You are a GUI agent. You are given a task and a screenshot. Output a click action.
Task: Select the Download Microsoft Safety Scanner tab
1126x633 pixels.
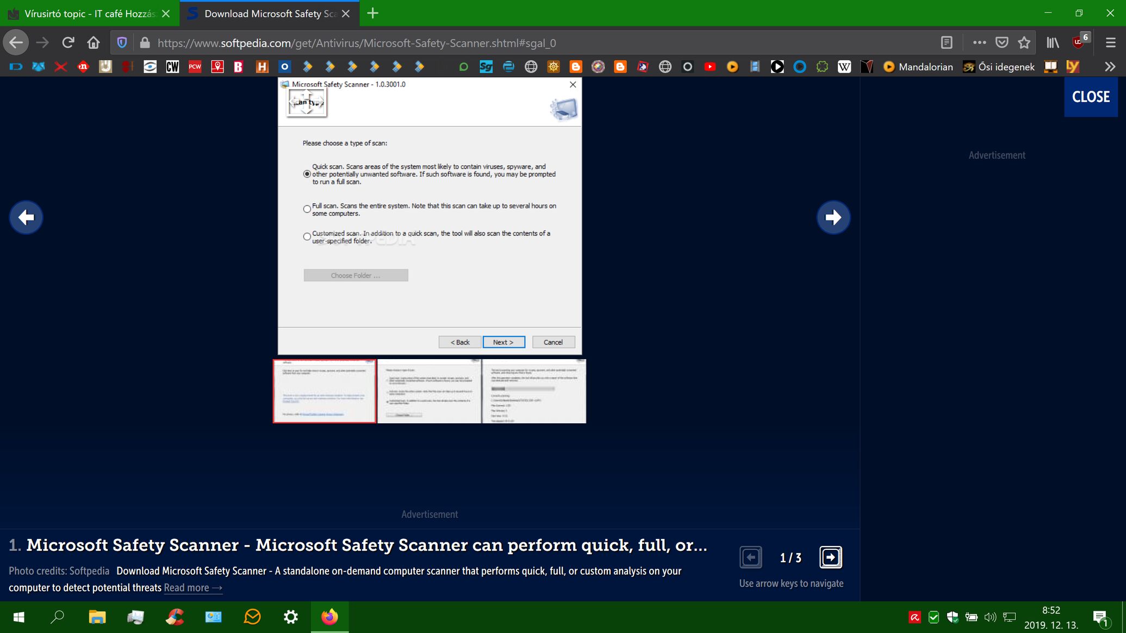[x=269, y=14]
